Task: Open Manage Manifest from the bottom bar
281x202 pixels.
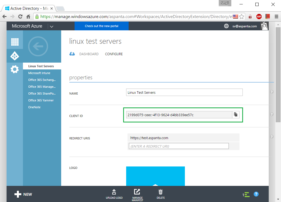Action: [x=137, y=192]
